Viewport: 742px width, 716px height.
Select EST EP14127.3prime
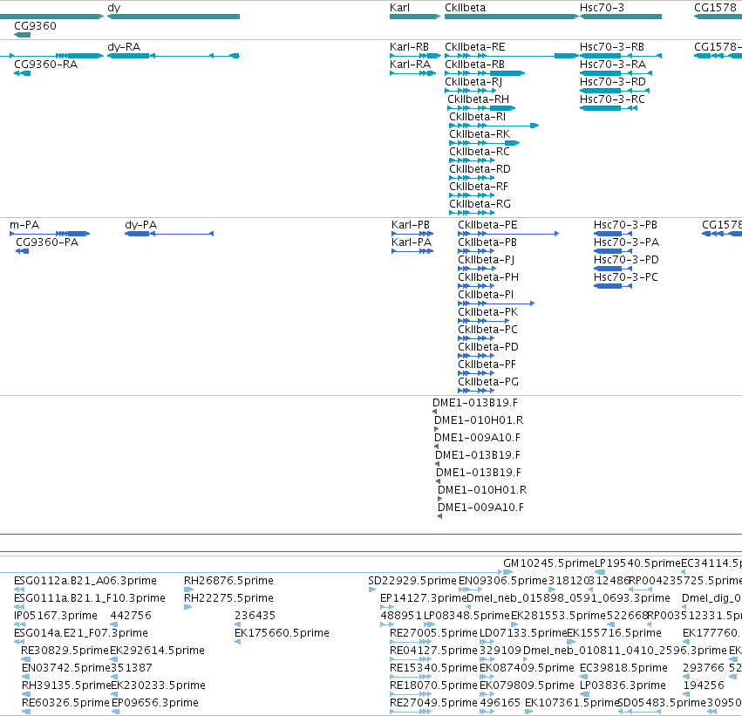tap(387, 607)
